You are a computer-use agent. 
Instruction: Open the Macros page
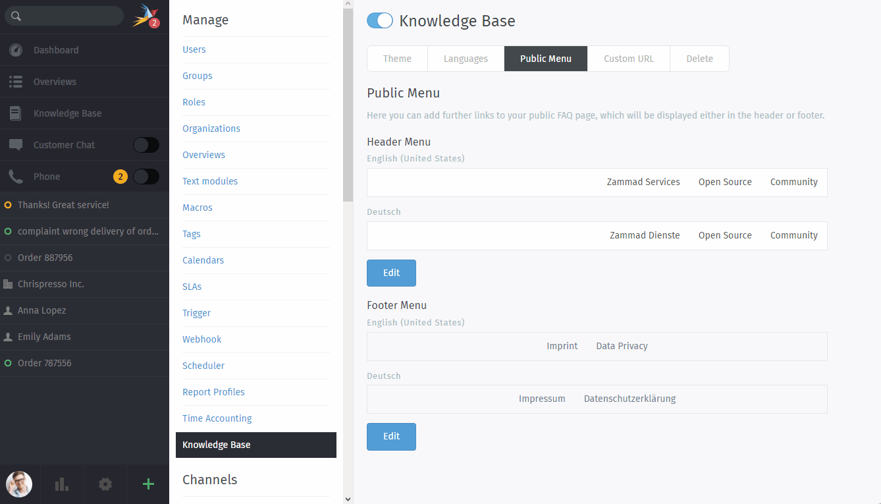coord(198,208)
